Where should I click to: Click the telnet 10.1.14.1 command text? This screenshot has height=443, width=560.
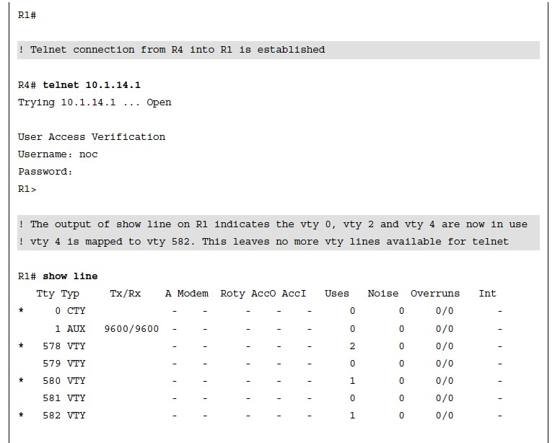pyautogui.click(x=92, y=85)
